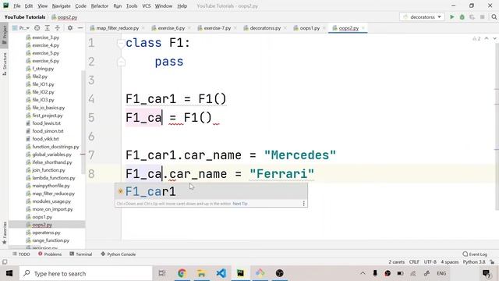The image size is (499, 281).
Task: Open join_function.py in project tree
Action: pos(48,170)
